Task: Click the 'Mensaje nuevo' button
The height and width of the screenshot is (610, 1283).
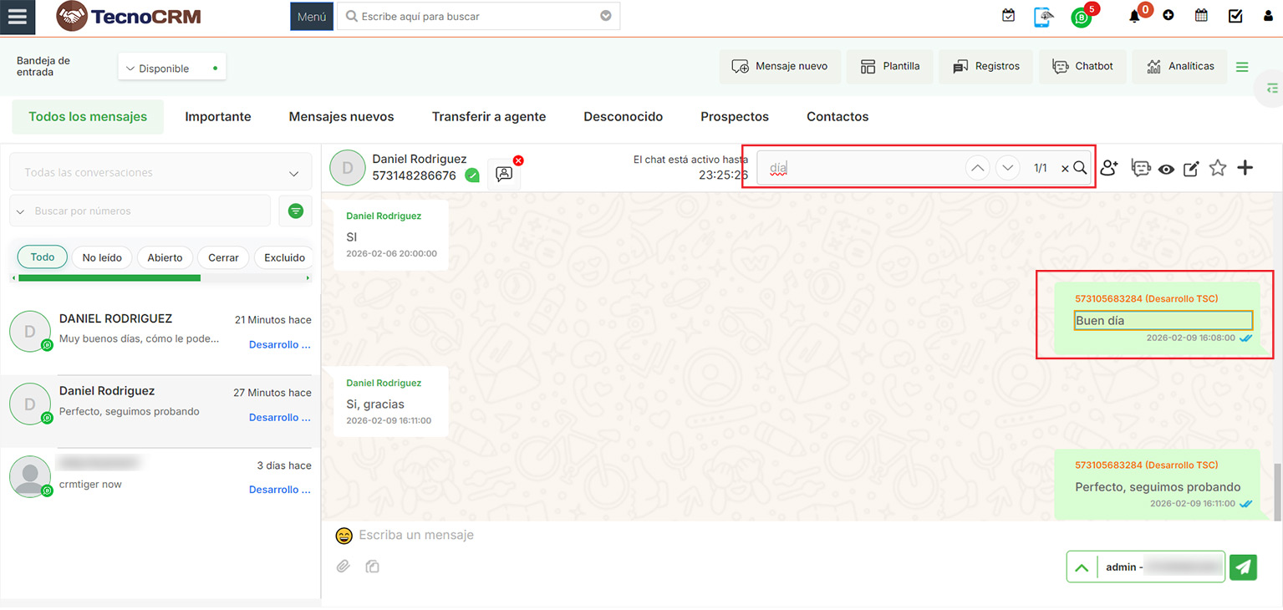Action: click(x=779, y=66)
